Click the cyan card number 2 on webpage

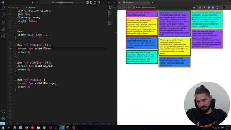coord(142,57)
